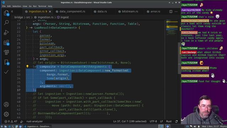Split the editor to the right
This screenshot has height=128, width=227.
[x=171, y=11]
